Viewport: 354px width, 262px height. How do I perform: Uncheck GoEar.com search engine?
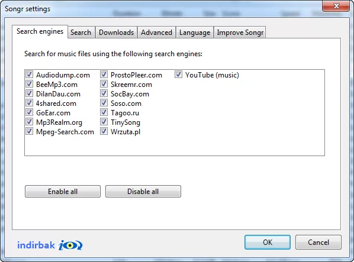point(29,112)
